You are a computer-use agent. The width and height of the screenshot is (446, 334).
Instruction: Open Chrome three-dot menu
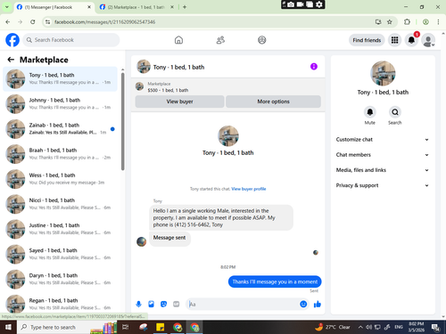click(438, 21)
